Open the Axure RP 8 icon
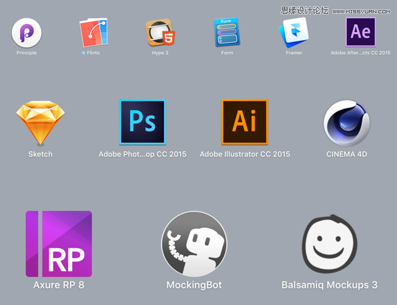The width and height of the screenshot is (397, 305). point(59,244)
